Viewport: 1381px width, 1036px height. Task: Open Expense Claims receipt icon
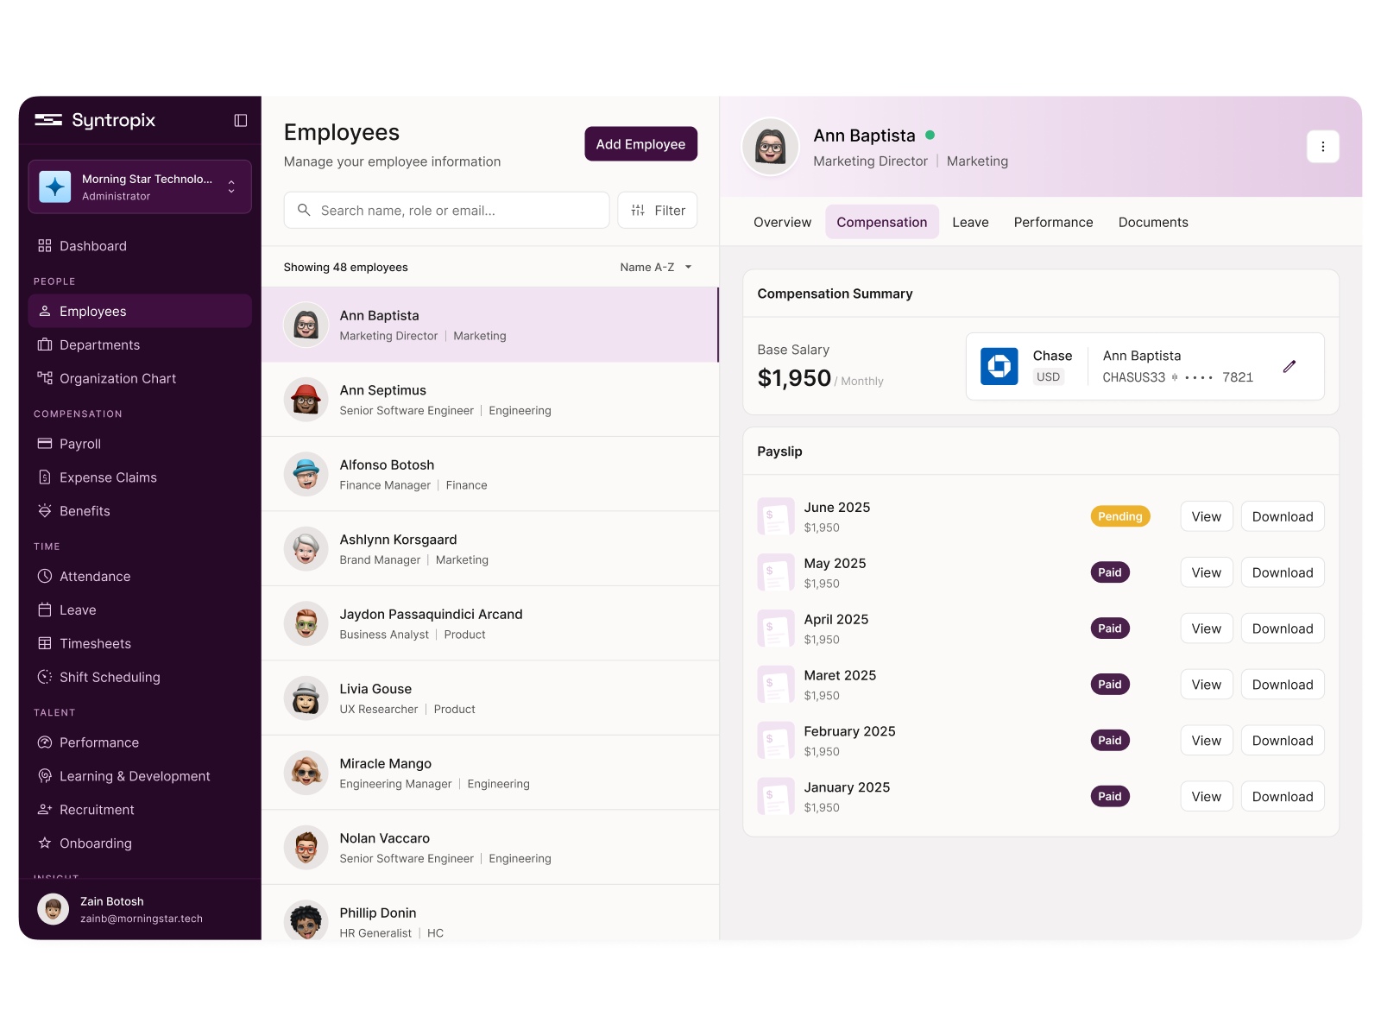pos(45,477)
